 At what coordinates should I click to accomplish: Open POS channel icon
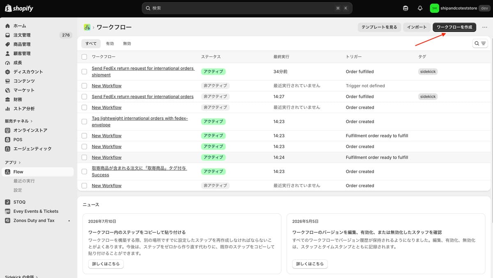8,139
